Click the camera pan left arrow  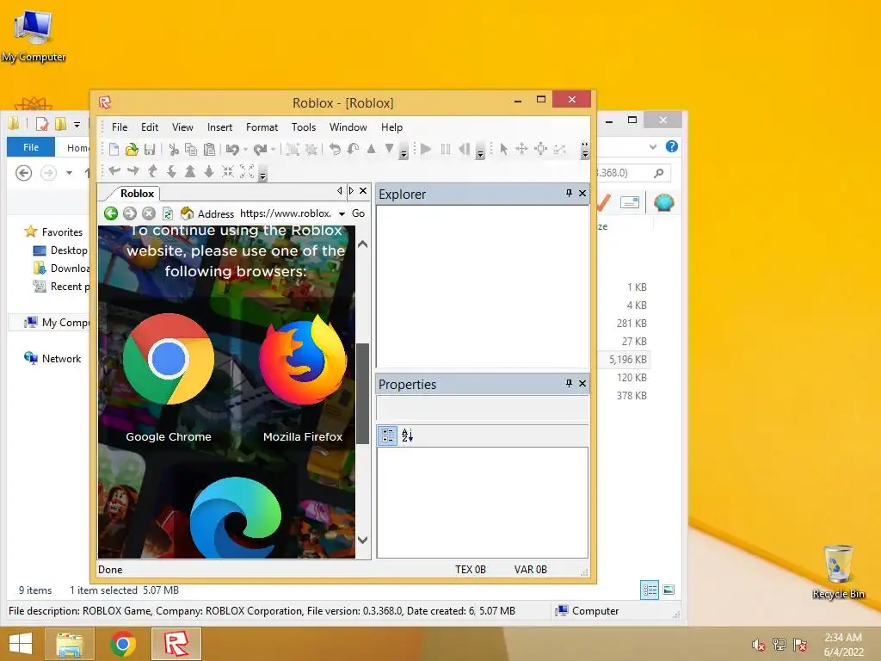point(114,171)
